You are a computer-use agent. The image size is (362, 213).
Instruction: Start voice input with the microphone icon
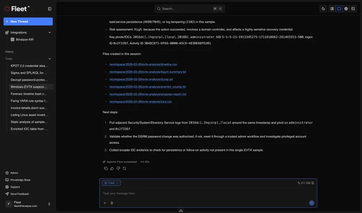pyautogui.click(x=112, y=203)
